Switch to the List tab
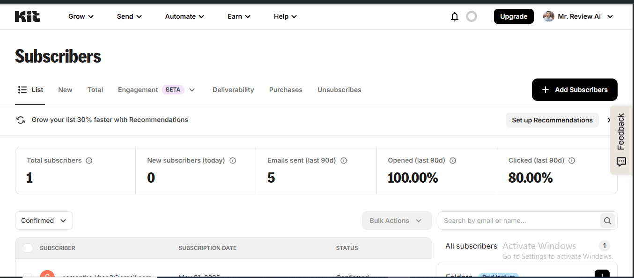The height and width of the screenshot is (278, 634). (x=30, y=90)
